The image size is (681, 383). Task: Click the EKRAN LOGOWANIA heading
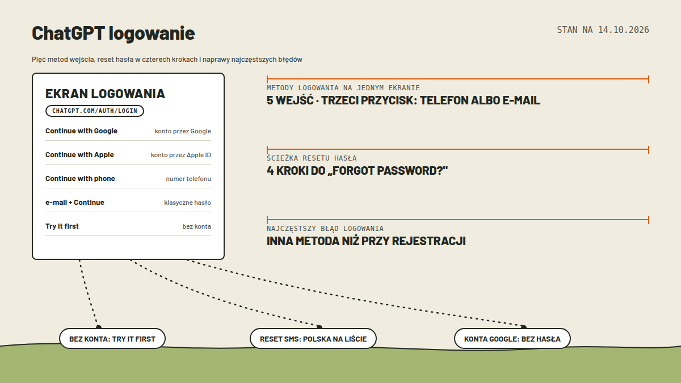(x=105, y=94)
